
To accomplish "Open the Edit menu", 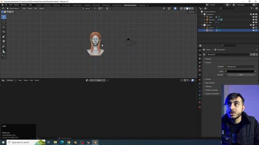I will 11,5.
